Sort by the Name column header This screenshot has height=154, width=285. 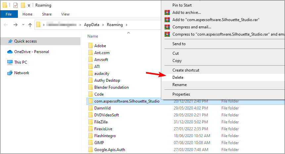[93, 36]
